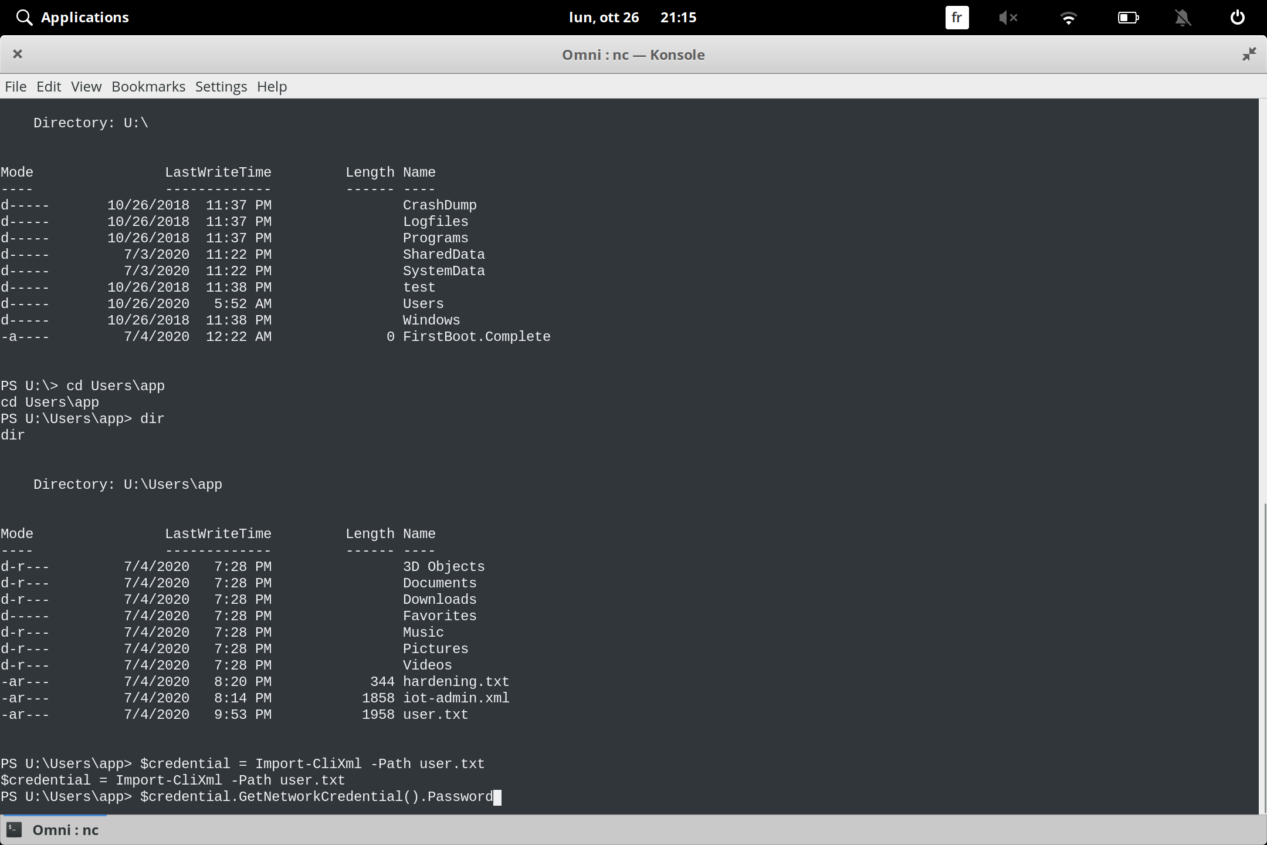Viewport: 1267px width, 845px height.
Task: Switch keyboard layout using the fr indicator
Action: pyautogui.click(x=956, y=17)
